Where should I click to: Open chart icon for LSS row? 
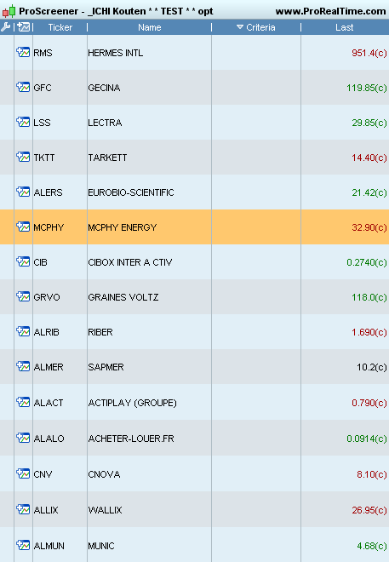click(x=23, y=123)
